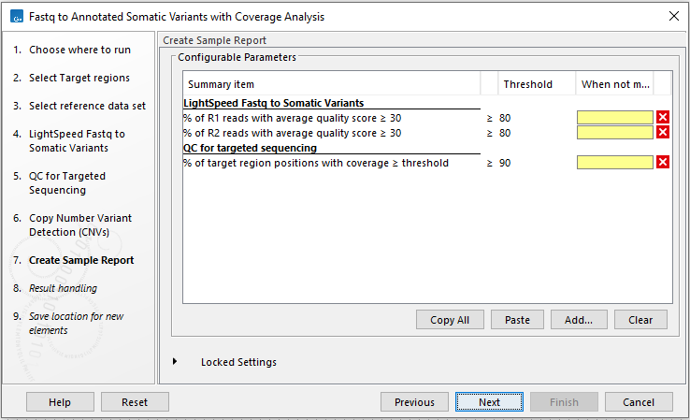Click the 'LightSpeed Fastq to Somatic Variants' group heading in table
Image resolution: width=690 pixels, height=420 pixels.
(x=274, y=103)
